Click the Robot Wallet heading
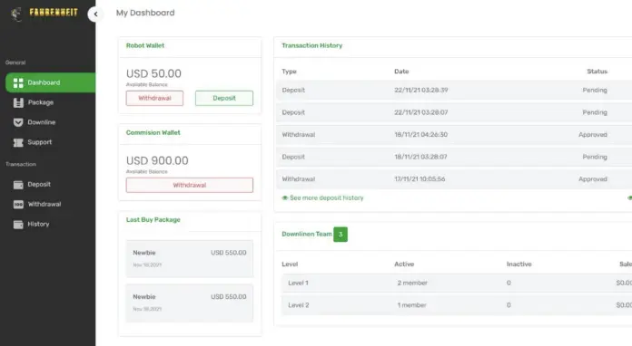 [x=145, y=45]
